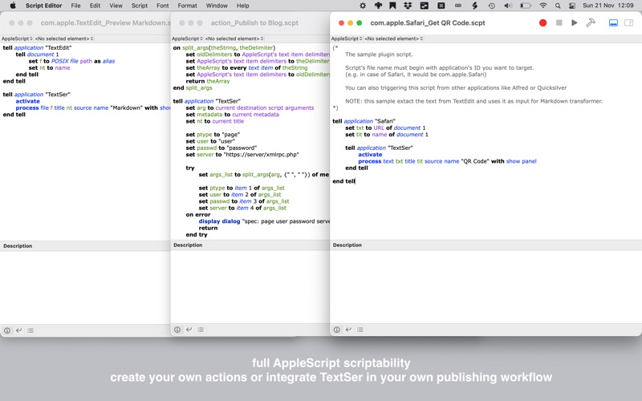
Task: Show log list in Safari script window
Action: pos(360,330)
